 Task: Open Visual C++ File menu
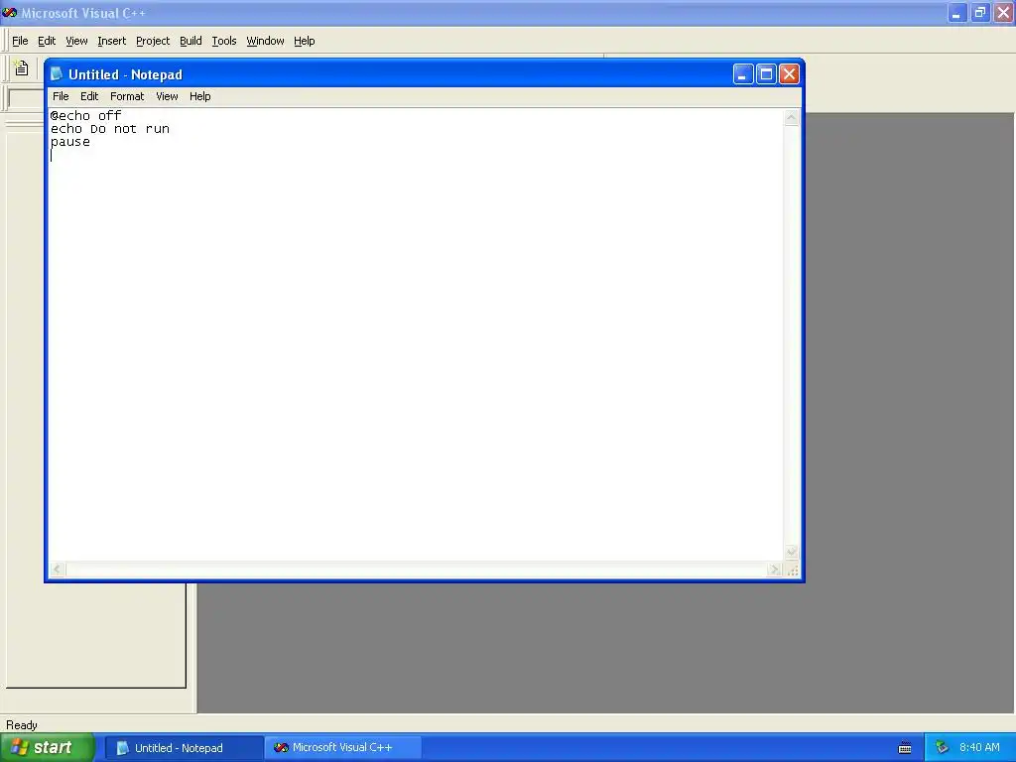point(20,41)
